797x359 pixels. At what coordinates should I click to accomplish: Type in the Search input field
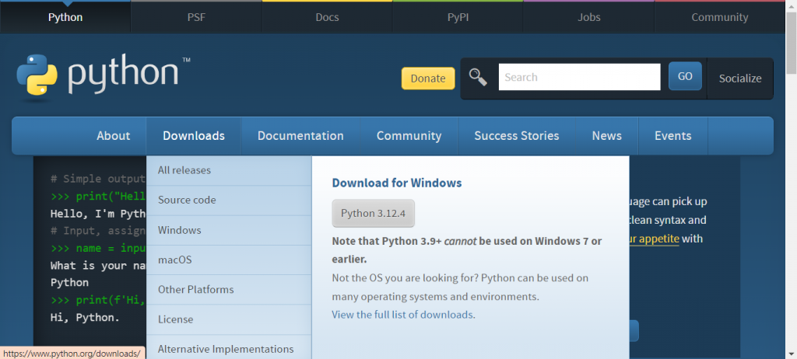click(579, 77)
